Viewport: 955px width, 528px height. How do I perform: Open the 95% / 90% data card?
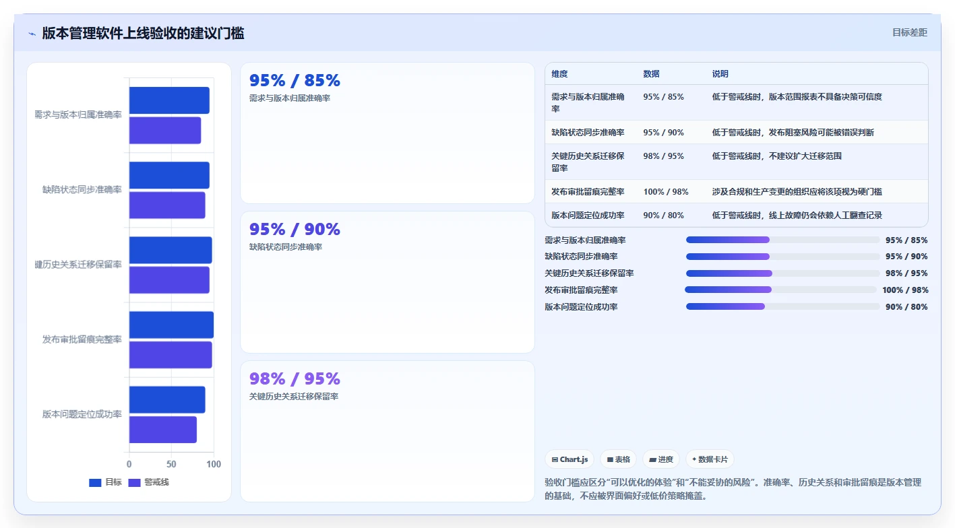[388, 282]
